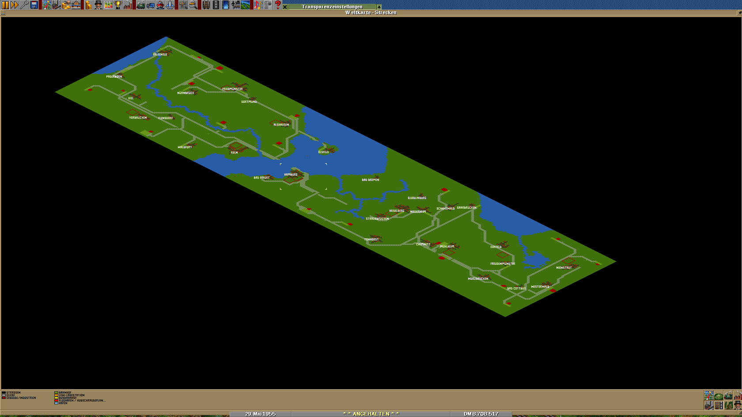Open the ship list icon

(160, 5)
